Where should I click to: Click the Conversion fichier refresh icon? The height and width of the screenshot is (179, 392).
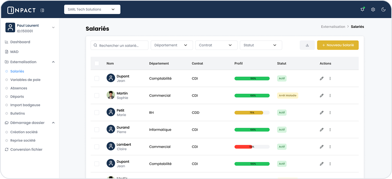(7, 150)
